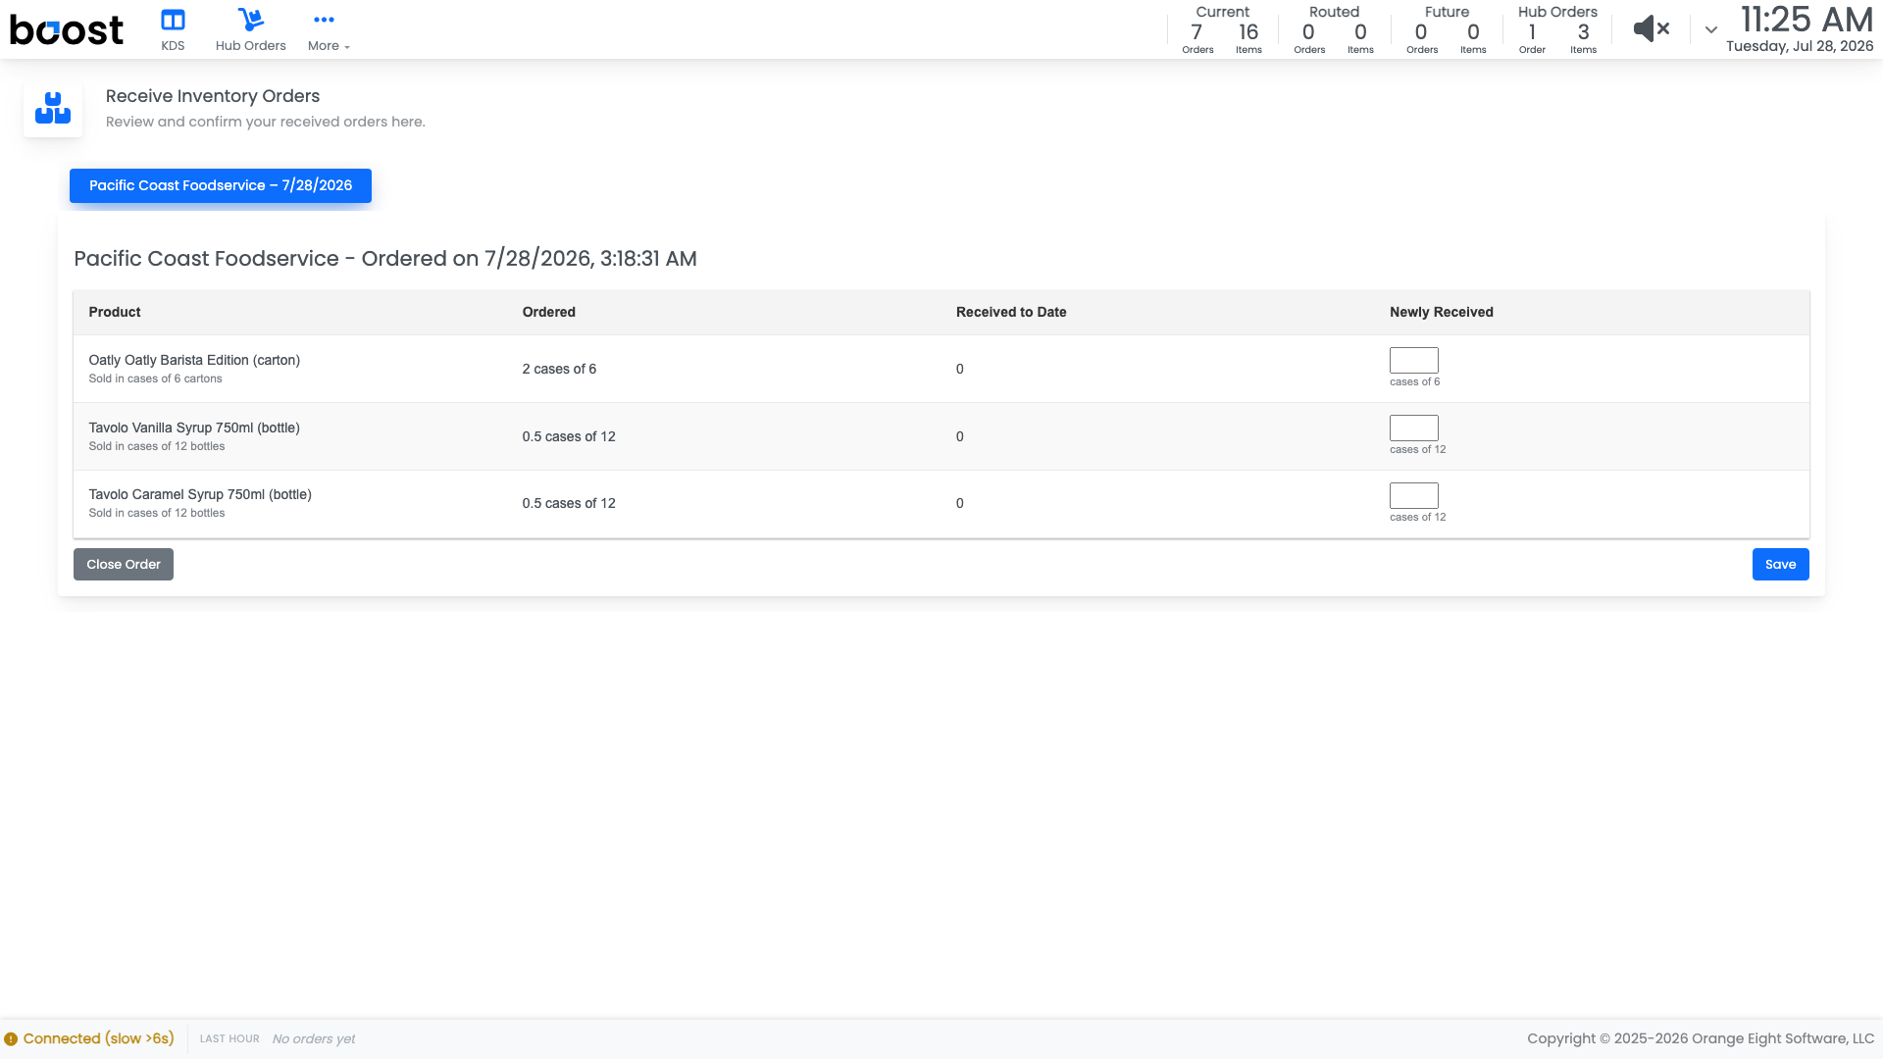Image resolution: width=1883 pixels, height=1059 pixels.
Task: Toggle the muted speaker icon
Action: (x=1652, y=29)
